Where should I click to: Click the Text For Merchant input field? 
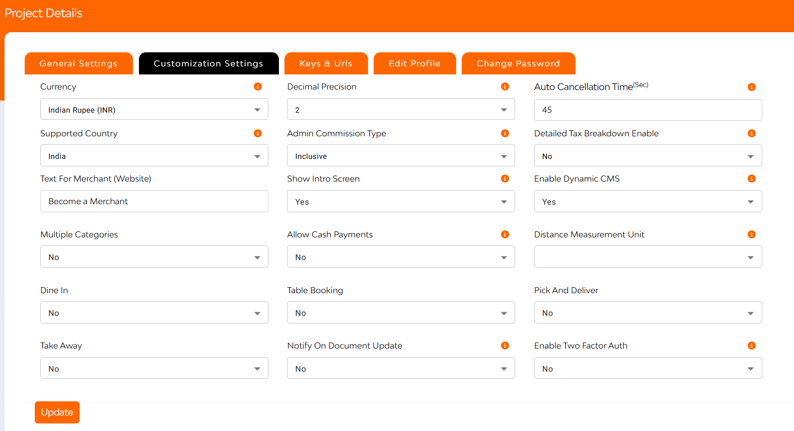pos(154,201)
